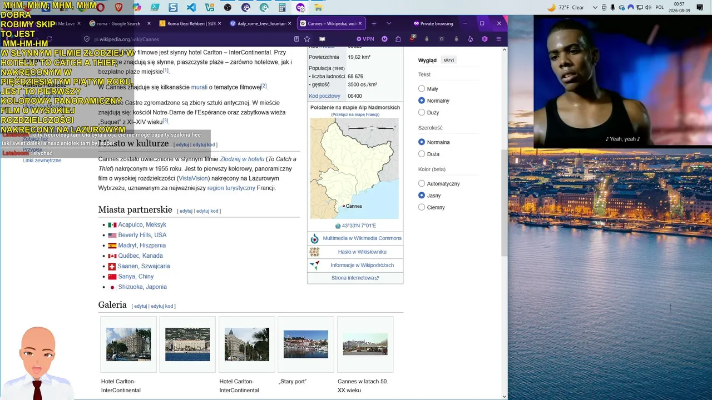Click the Alpes-Maritimes location map image
Viewport: 712px width, 400px height.
pyautogui.click(x=354, y=168)
